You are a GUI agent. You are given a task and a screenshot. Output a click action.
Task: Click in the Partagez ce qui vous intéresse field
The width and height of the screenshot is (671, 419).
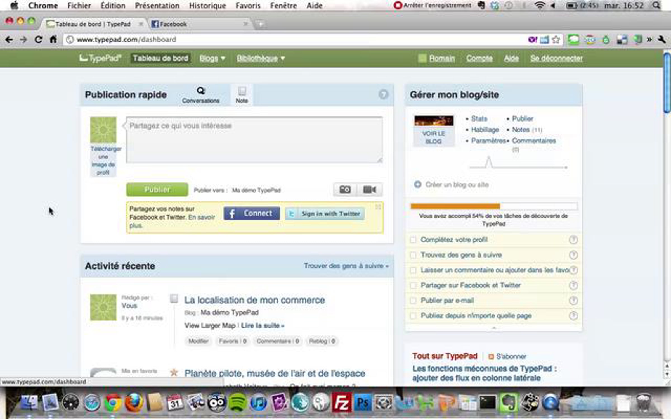254,140
